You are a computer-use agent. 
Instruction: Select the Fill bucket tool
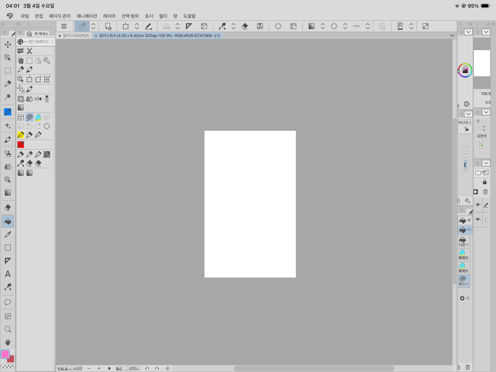tap(8, 221)
